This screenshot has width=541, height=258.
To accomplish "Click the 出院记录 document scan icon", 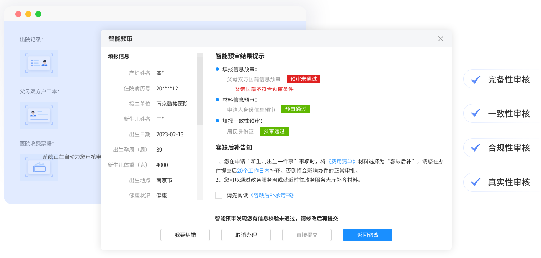I will pyautogui.click(x=39, y=64).
